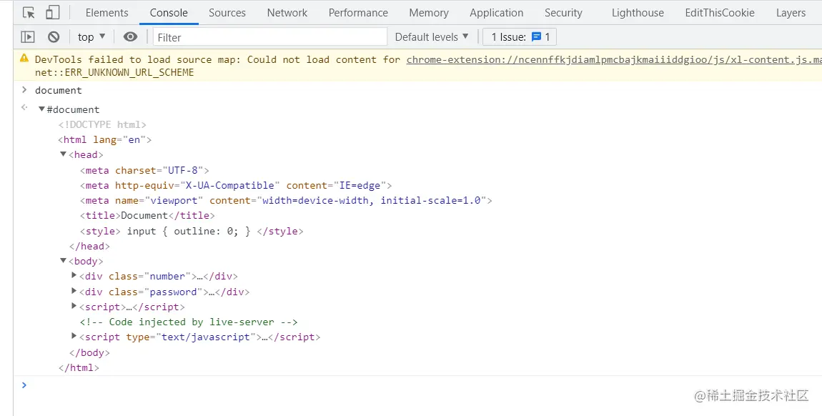Expand the text/javascript script node
The width and height of the screenshot is (822, 416).
point(74,336)
